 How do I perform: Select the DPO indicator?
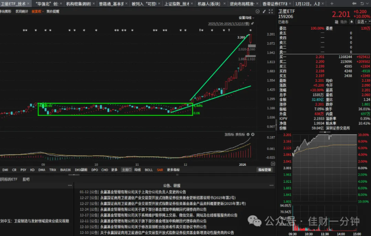94,170
